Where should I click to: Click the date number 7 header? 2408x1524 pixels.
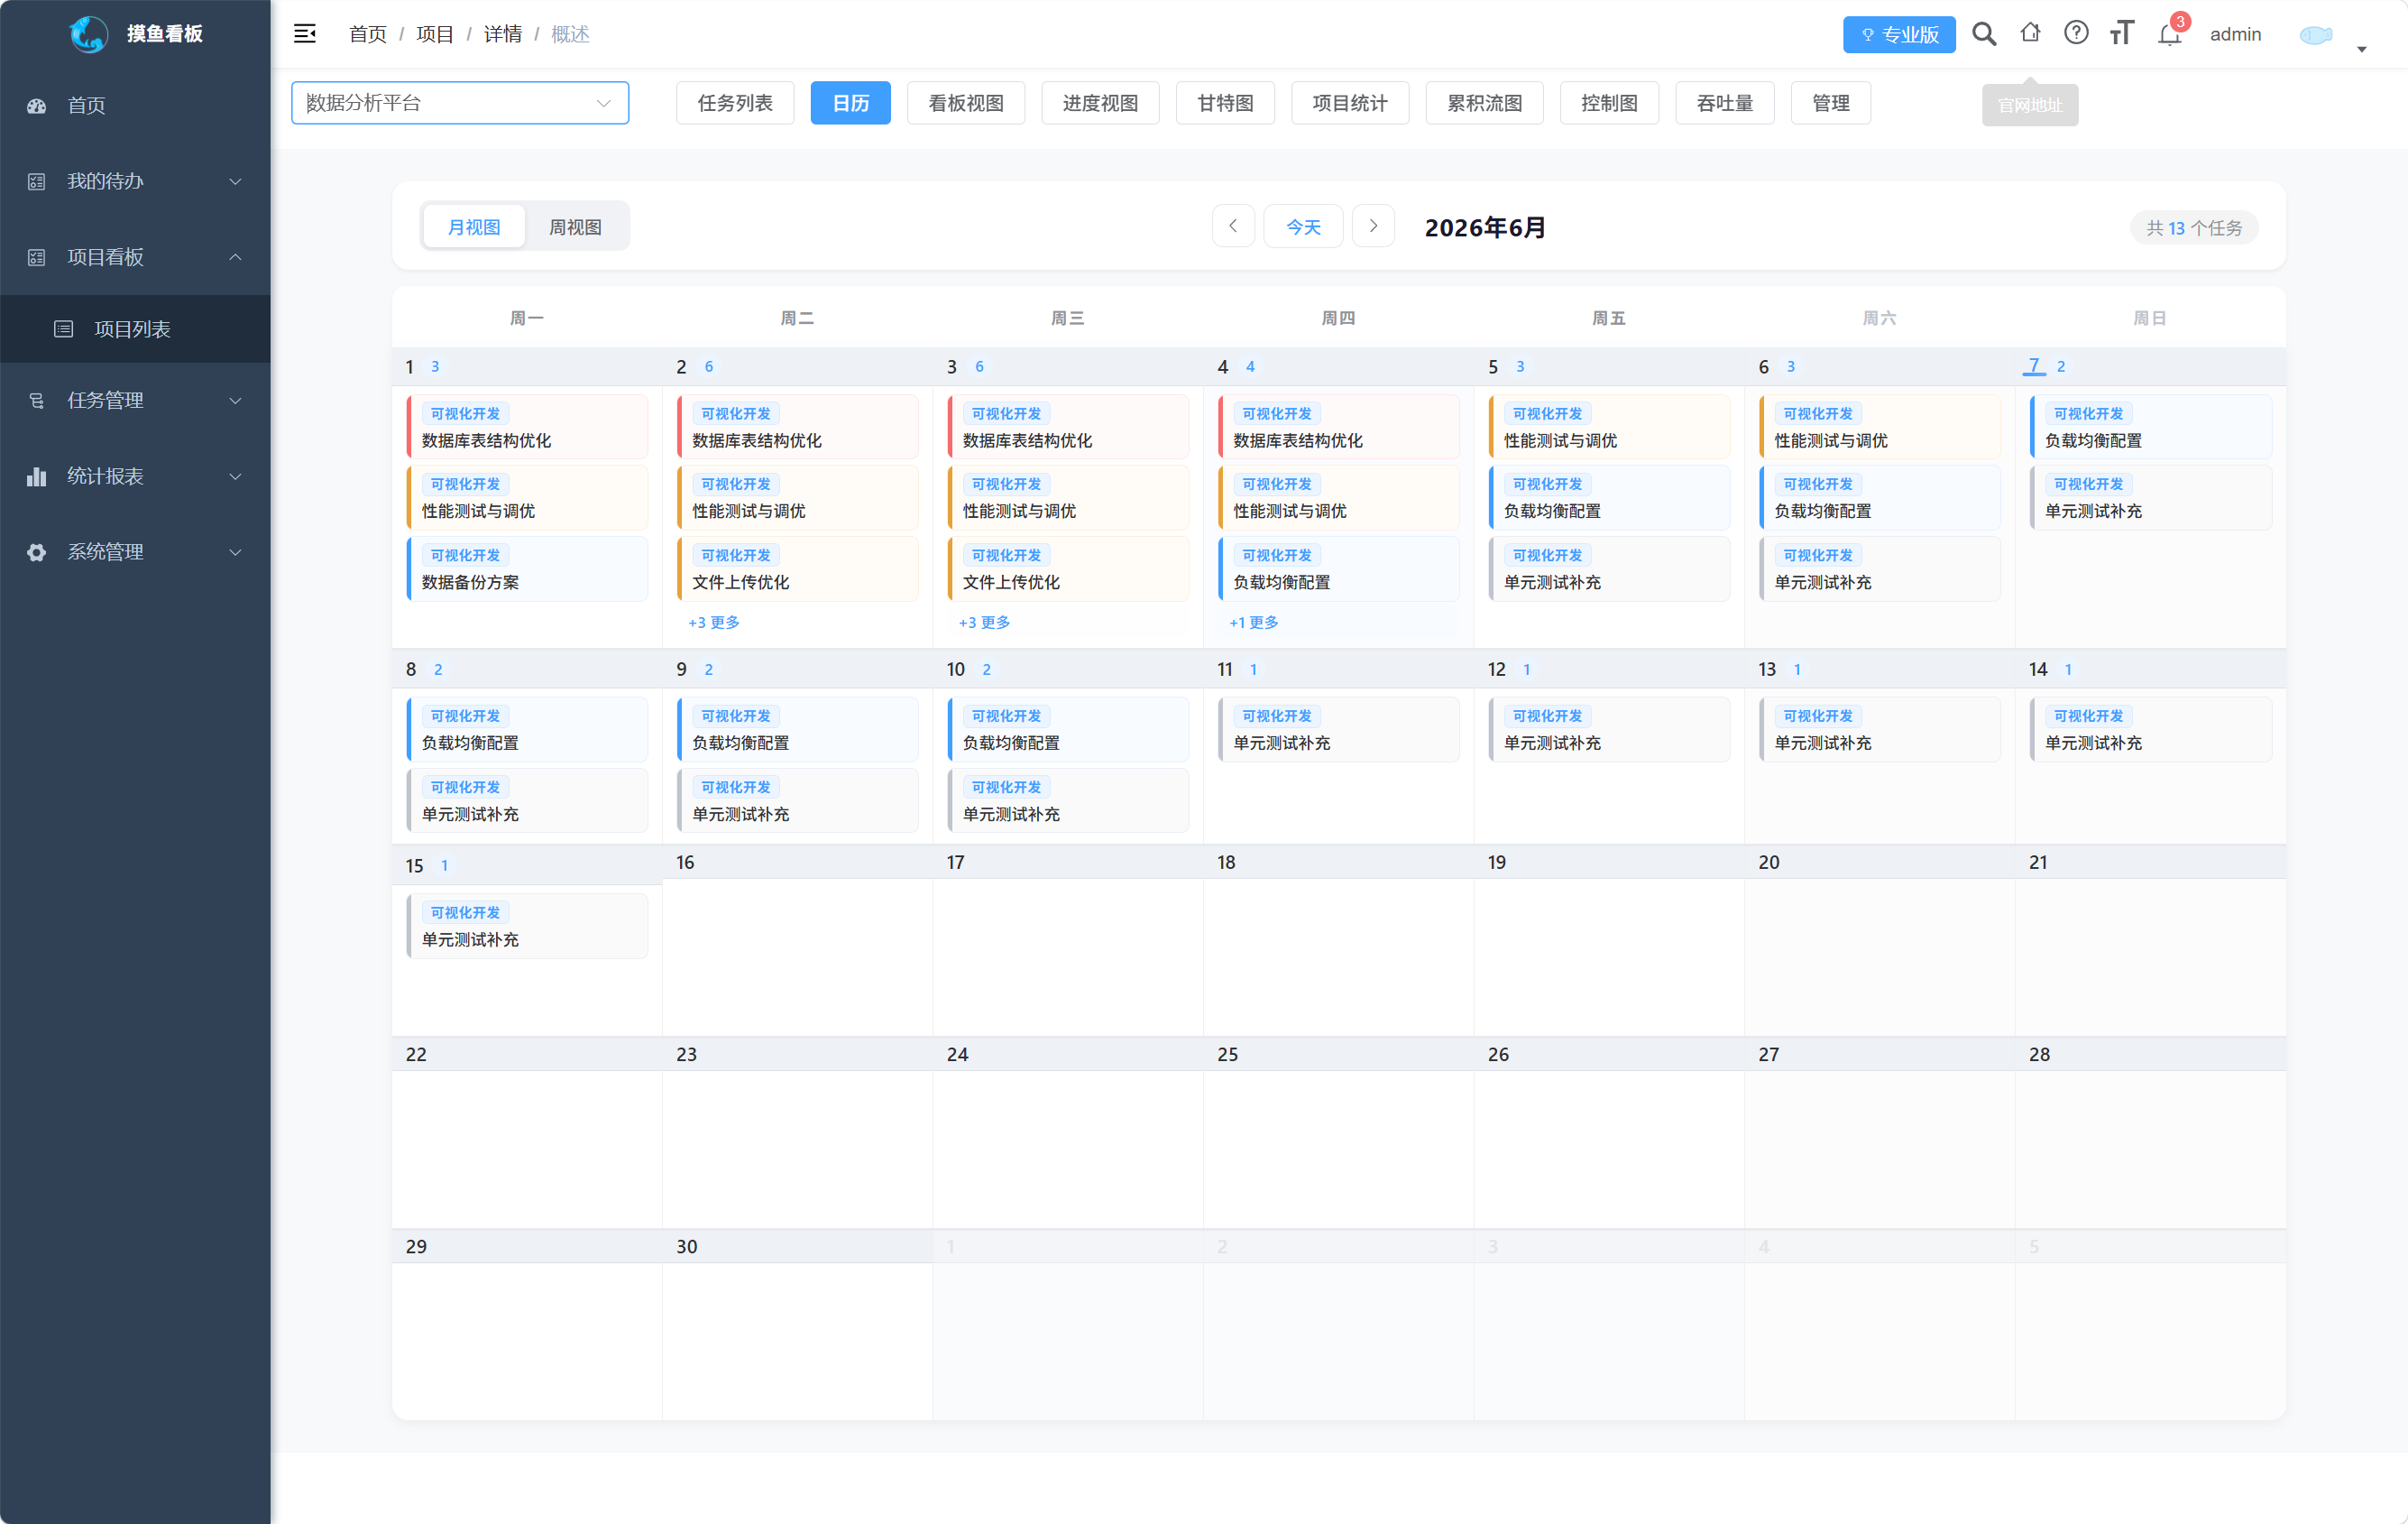click(2034, 366)
